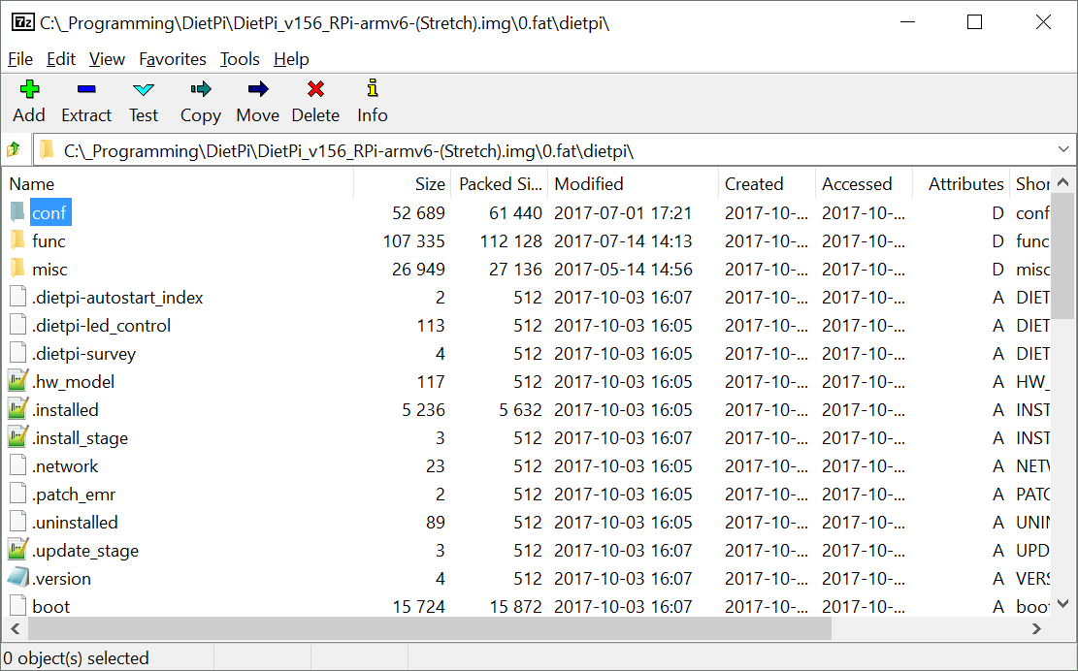Select the boot file name
This screenshot has width=1078, height=671.
point(50,607)
